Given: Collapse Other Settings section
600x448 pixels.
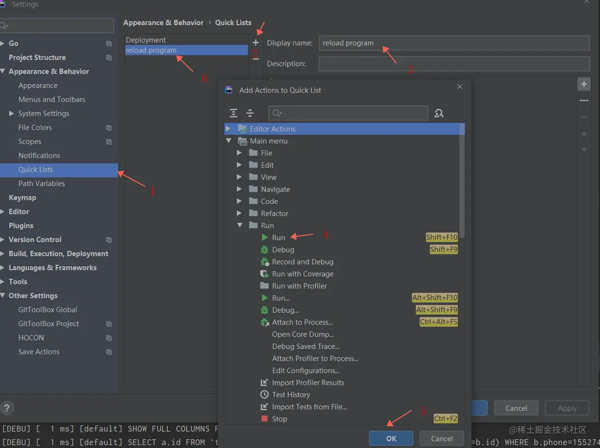Looking at the screenshot, I should pos(3,296).
